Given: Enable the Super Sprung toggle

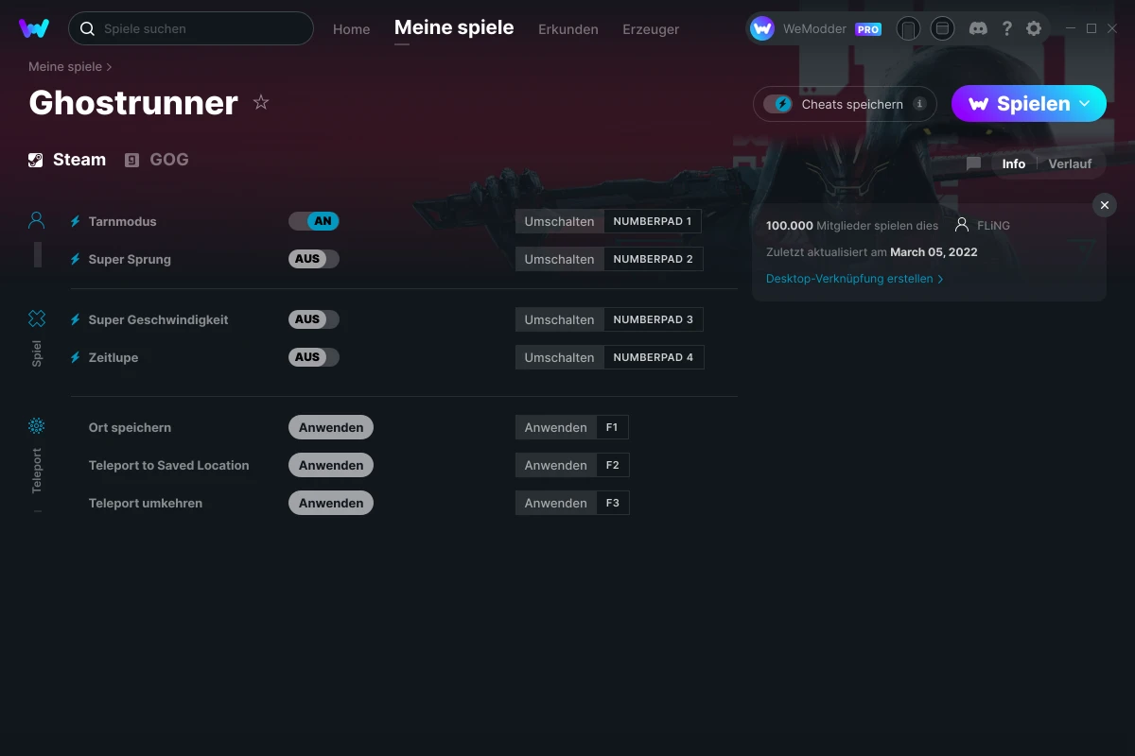Looking at the screenshot, I should [314, 259].
